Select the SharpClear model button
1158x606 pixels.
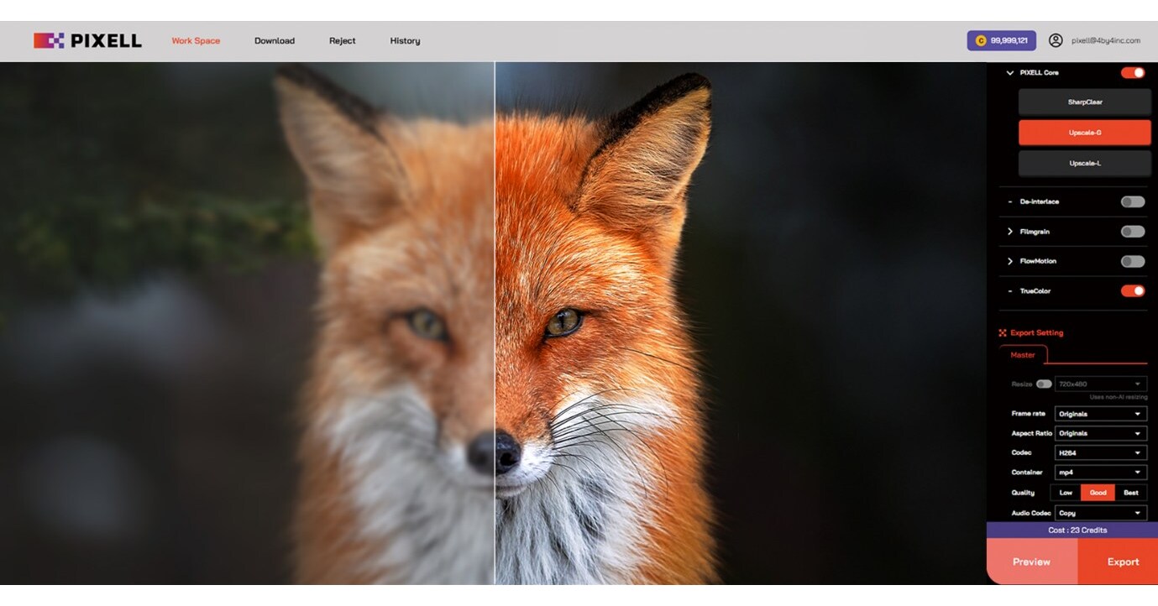(x=1084, y=102)
